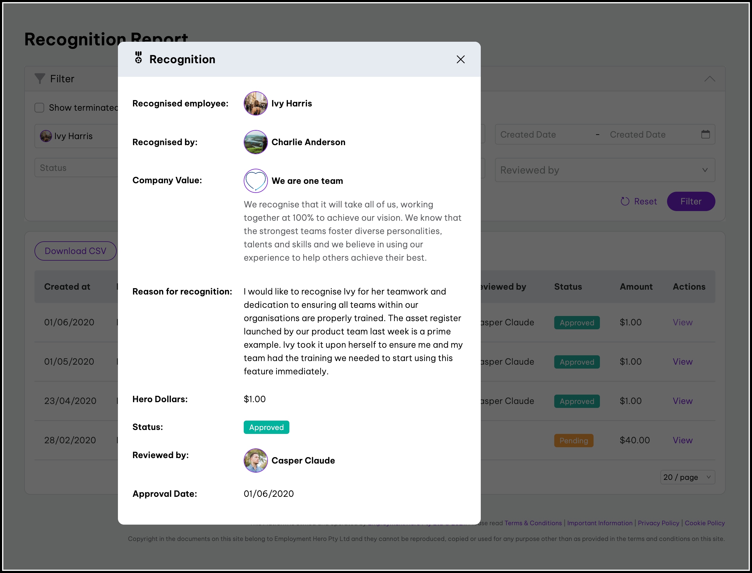This screenshot has width=752, height=573.
Task: Click the Approved status badge in dialog
Action: click(266, 427)
